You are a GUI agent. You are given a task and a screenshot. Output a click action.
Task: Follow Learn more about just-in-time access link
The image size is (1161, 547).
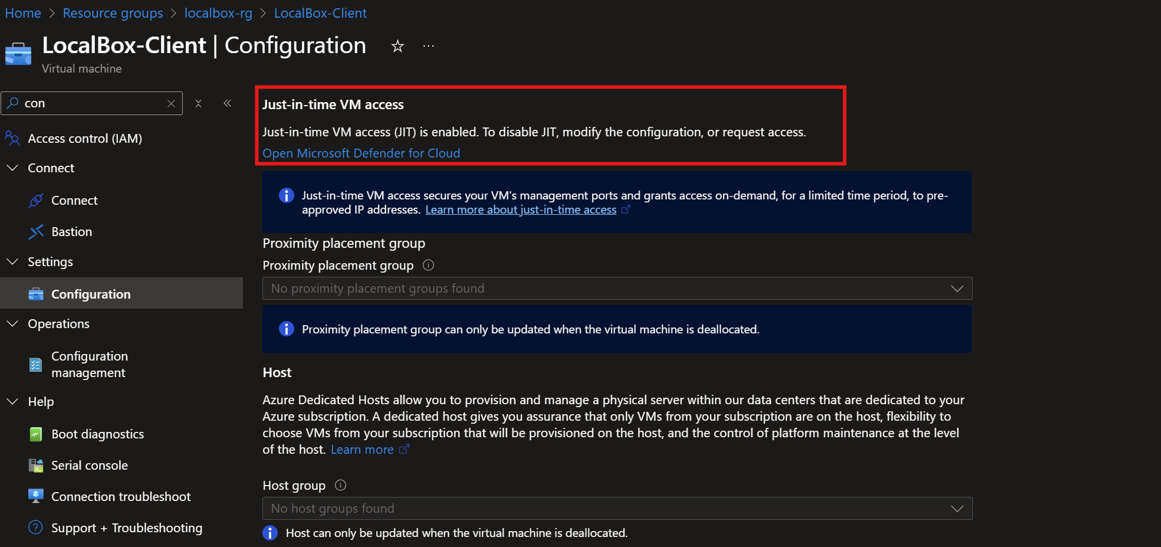click(x=521, y=210)
